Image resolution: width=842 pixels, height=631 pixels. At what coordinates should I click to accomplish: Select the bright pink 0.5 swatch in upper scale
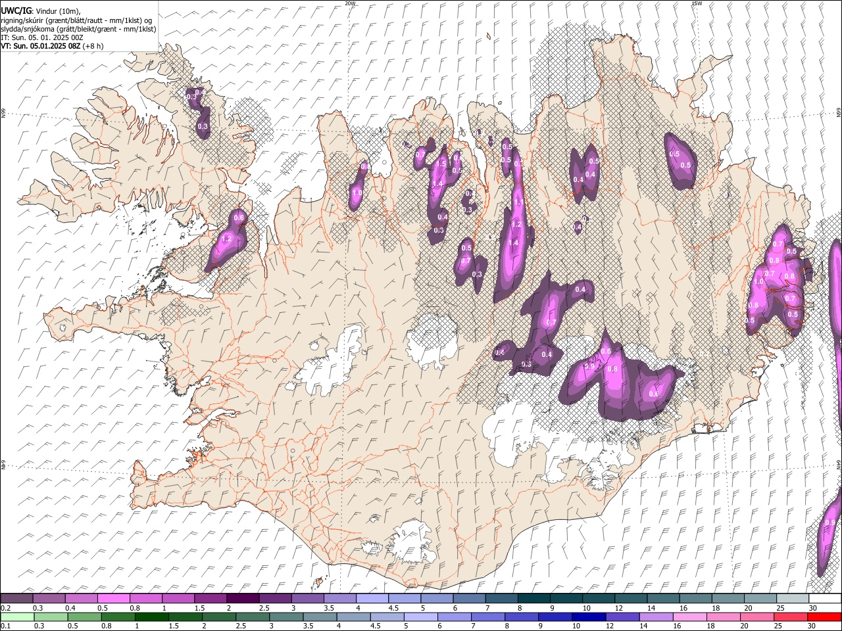[113, 598]
